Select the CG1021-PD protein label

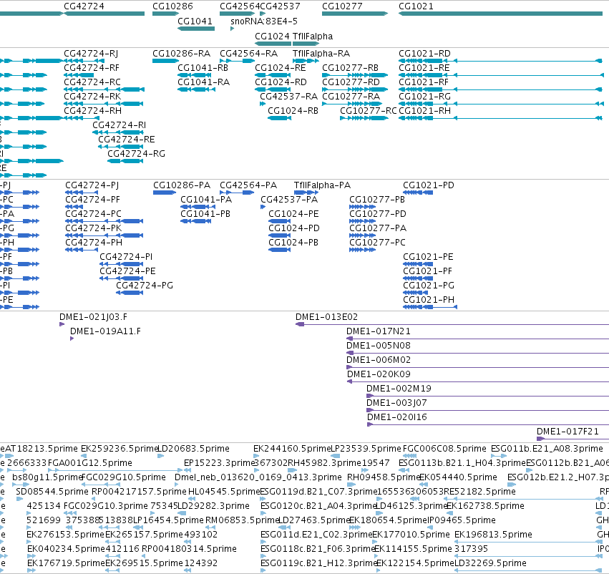(429, 185)
